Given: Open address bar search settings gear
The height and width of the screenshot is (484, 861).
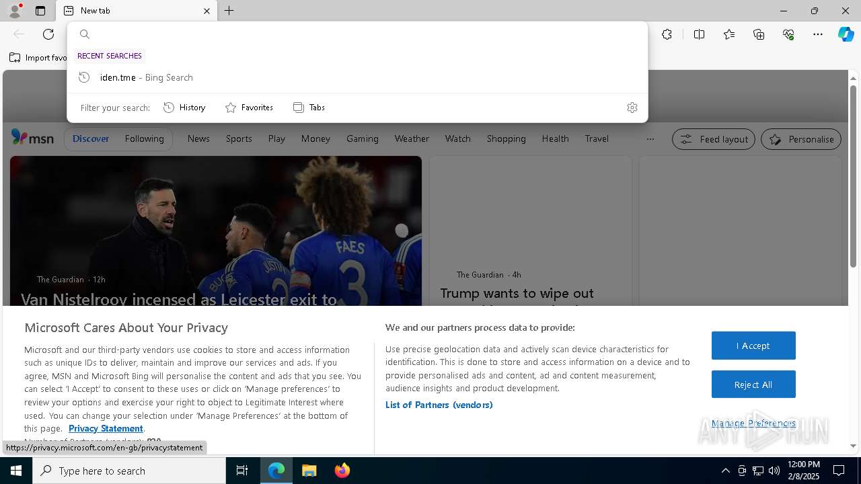Looking at the screenshot, I should [x=632, y=108].
